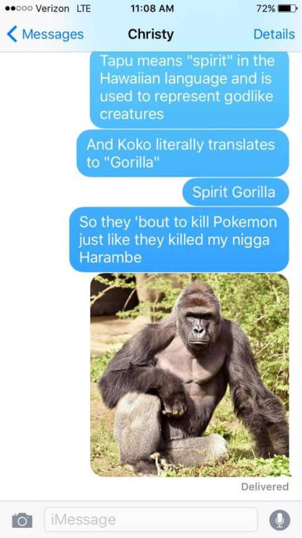The width and height of the screenshot is (302, 538).
Task: Tap the "Spirit Gorilla" message bubble
Action: click(236, 192)
